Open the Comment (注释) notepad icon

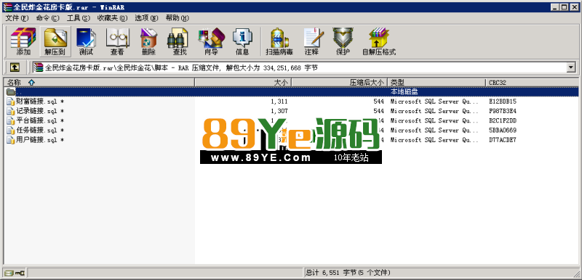click(x=311, y=41)
